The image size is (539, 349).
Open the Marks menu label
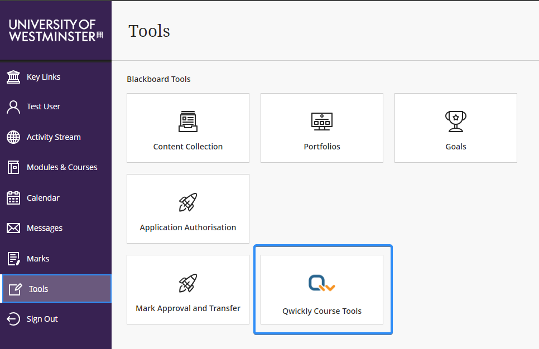click(x=38, y=259)
